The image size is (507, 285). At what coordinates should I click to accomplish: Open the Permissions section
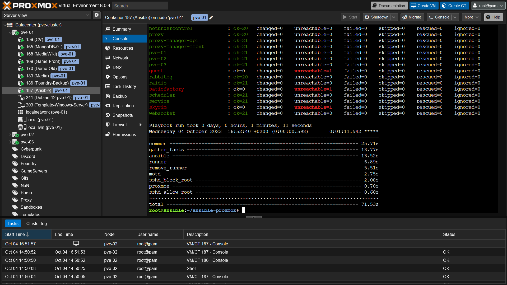click(124, 134)
